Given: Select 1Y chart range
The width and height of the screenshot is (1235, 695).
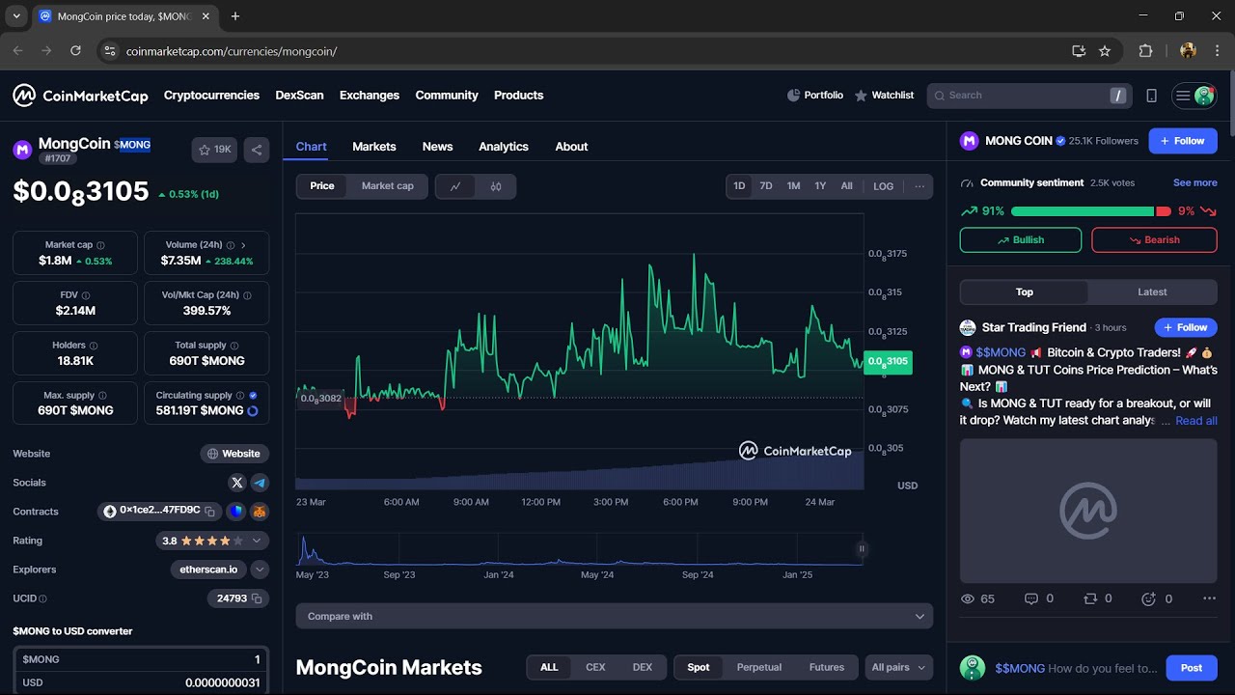Looking at the screenshot, I should [x=820, y=186].
